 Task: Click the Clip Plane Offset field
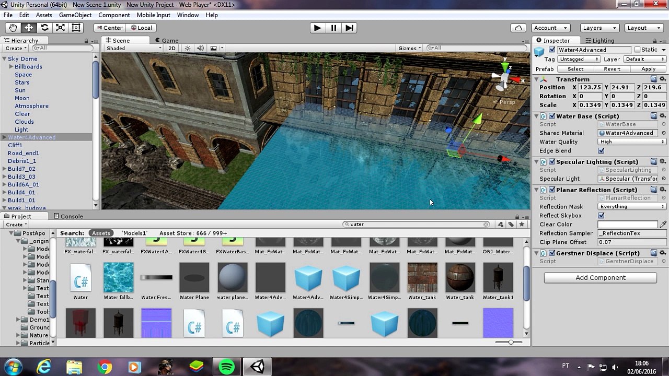tap(632, 242)
